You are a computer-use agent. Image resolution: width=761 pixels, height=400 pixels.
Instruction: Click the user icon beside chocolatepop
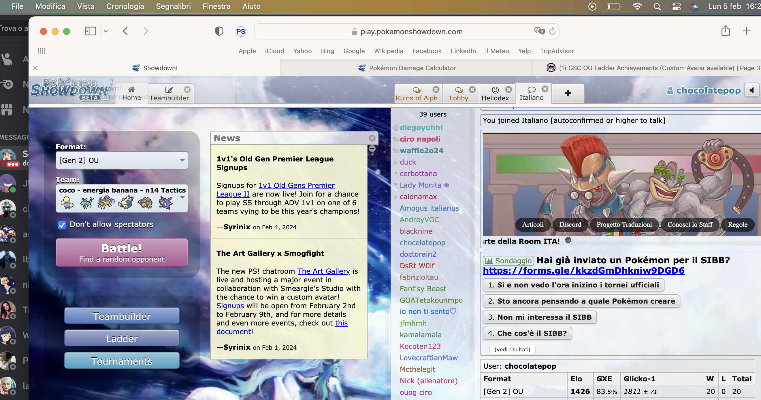(x=670, y=90)
